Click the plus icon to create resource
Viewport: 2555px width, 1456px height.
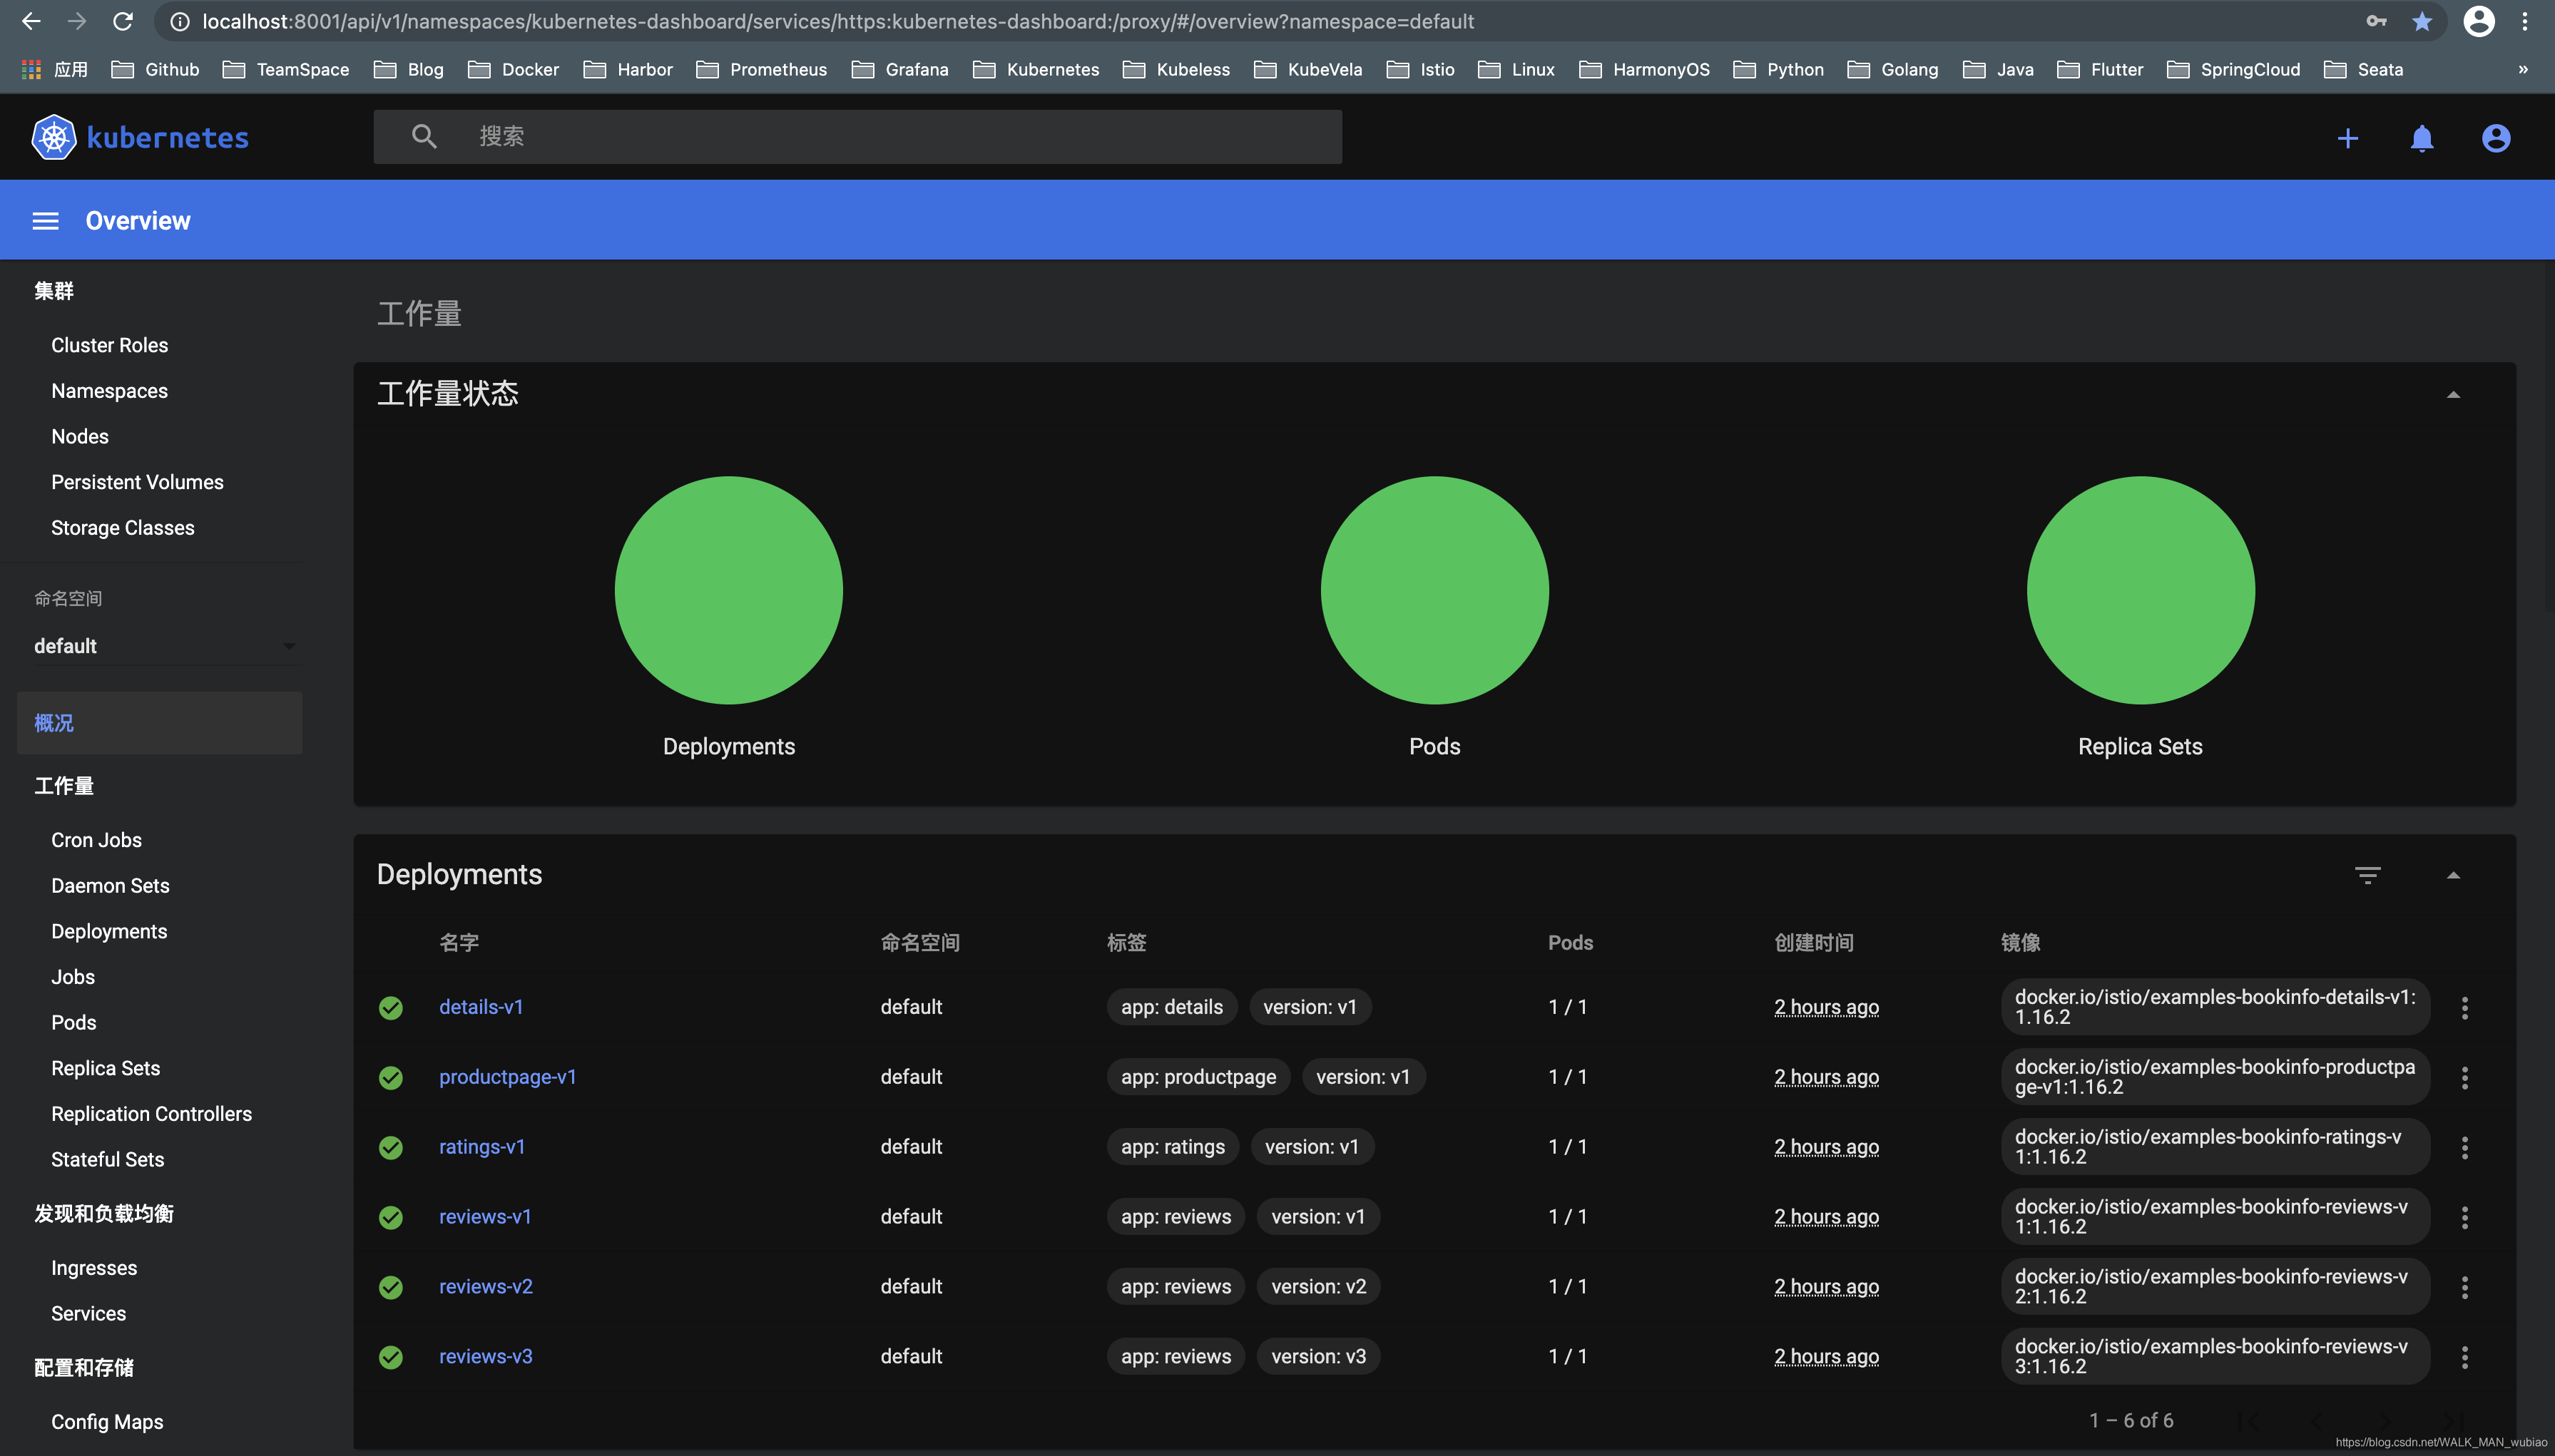pyautogui.click(x=2347, y=138)
